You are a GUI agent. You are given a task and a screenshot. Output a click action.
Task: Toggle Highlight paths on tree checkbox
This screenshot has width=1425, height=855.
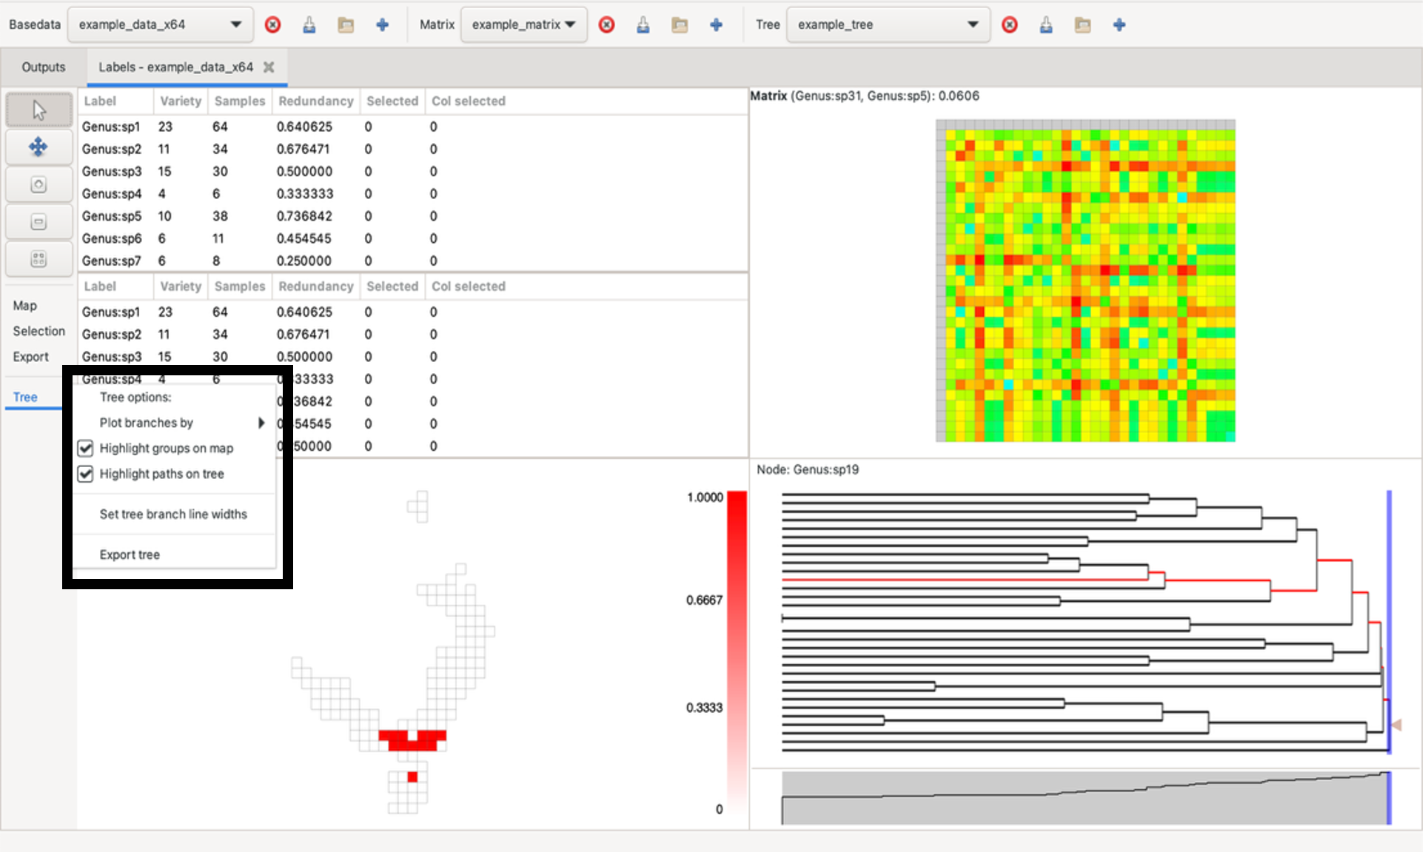click(x=86, y=474)
